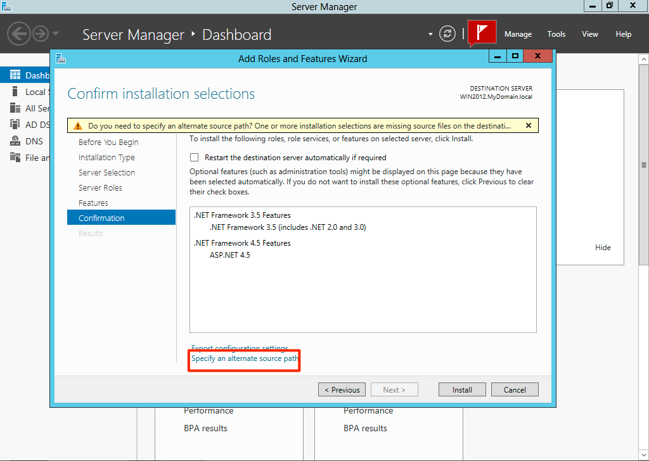Click the scrollbar down arrow in Server Manager
Viewport: 649px width, 461px height.
click(x=644, y=456)
